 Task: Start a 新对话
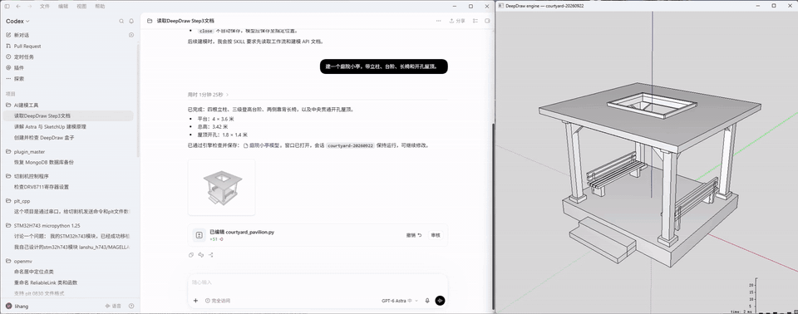[x=22, y=35]
